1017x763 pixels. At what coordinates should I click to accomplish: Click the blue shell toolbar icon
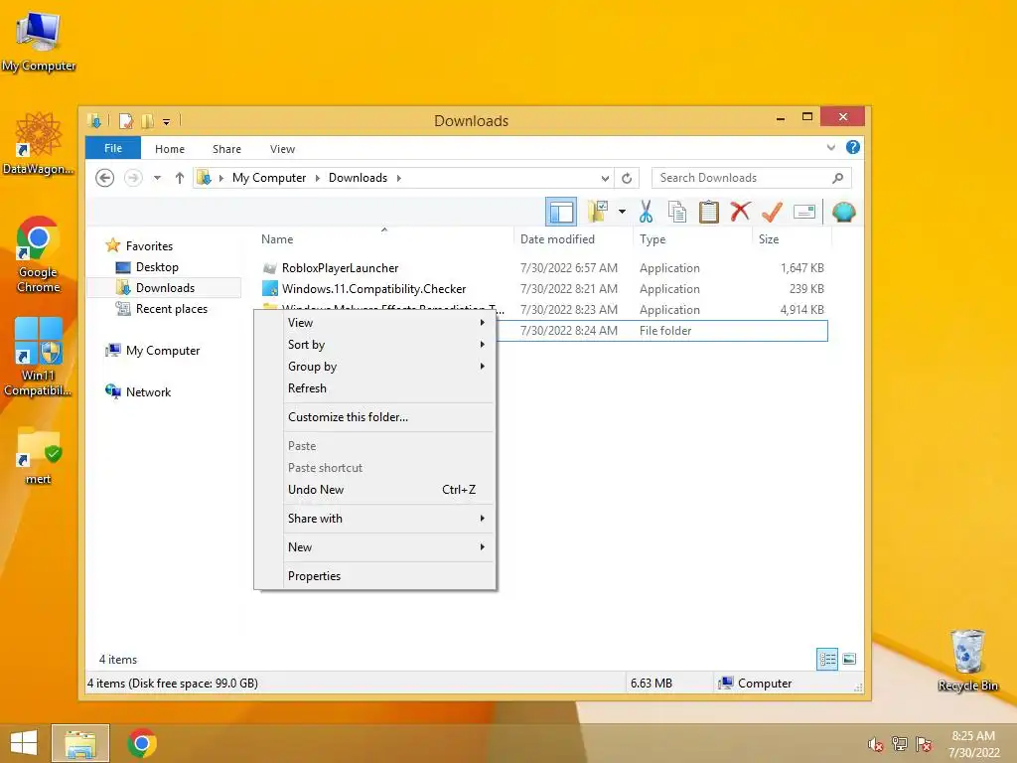[x=843, y=212]
